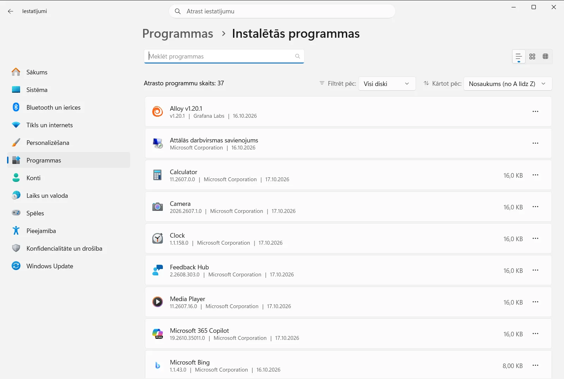Click the Camera 16,0 KB size value

(513, 207)
